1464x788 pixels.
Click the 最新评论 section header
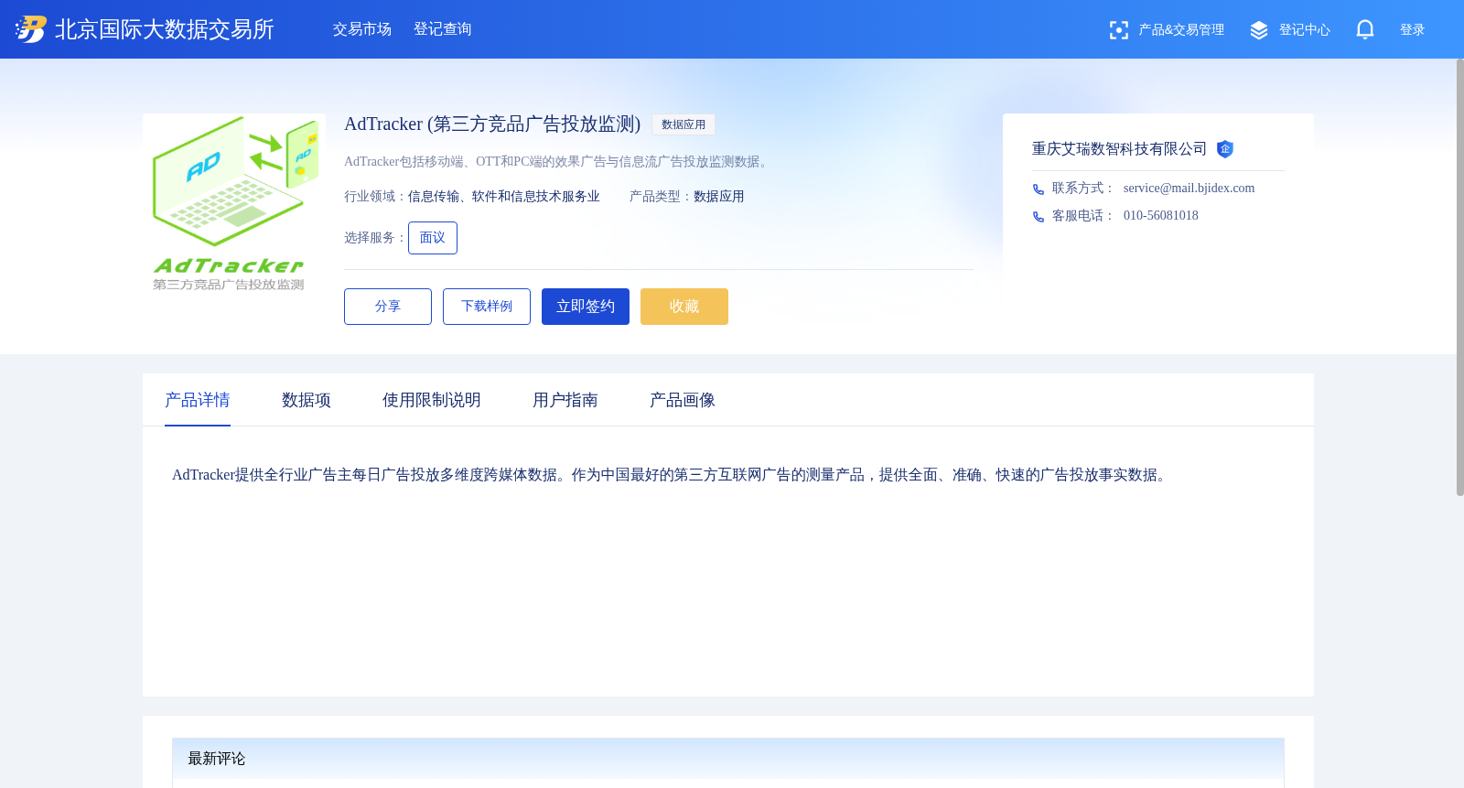tap(728, 759)
